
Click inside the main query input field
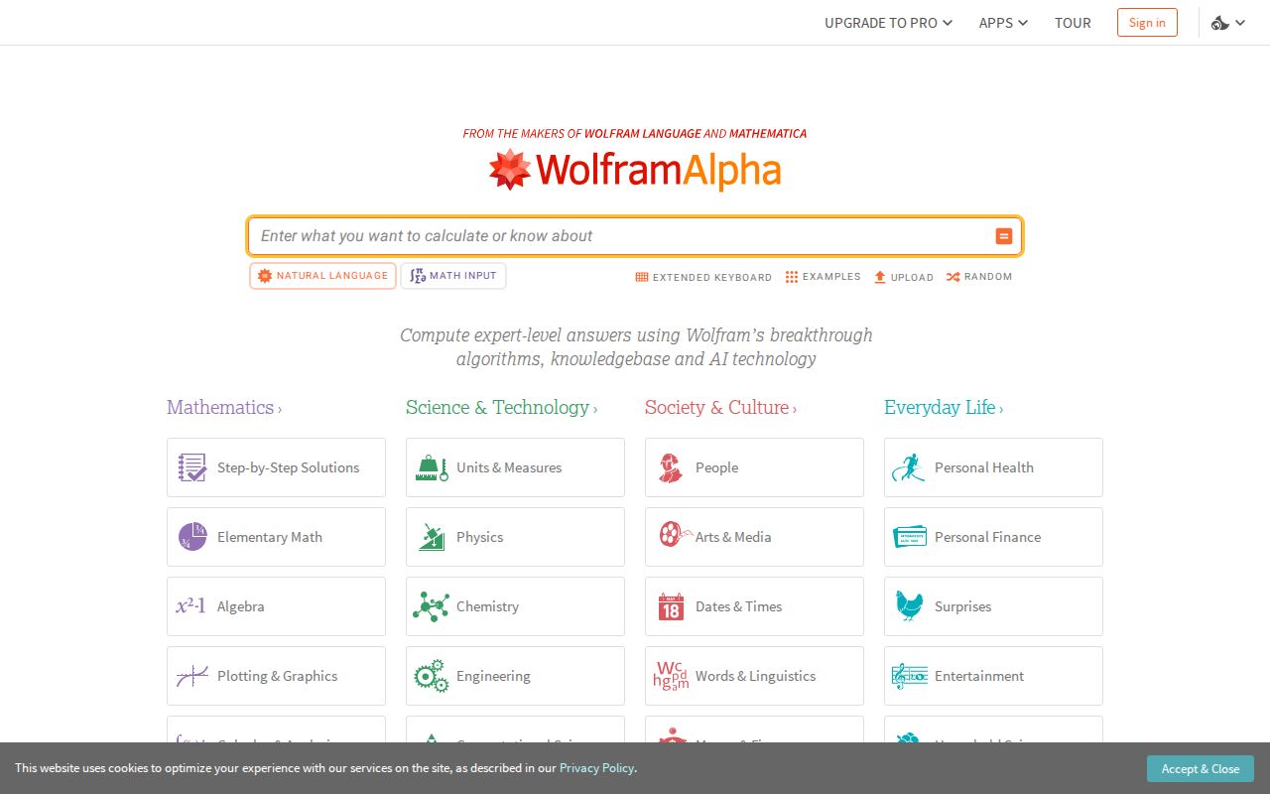pos(615,236)
